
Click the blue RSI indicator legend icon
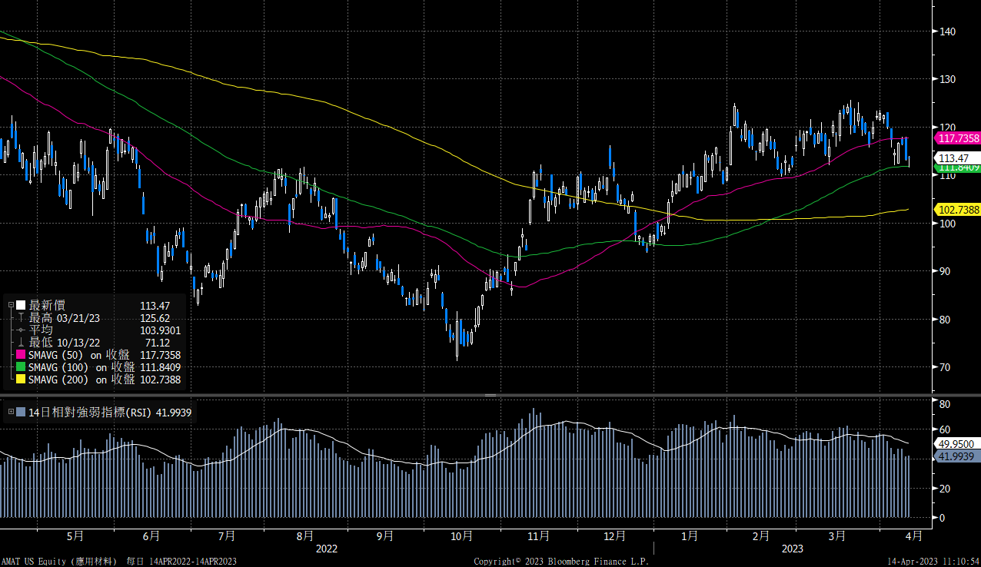21,411
